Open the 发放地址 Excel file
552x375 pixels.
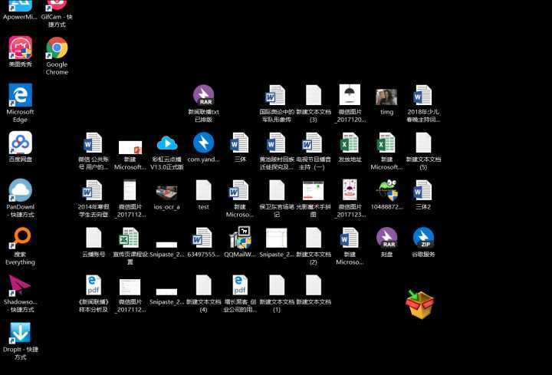tap(350, 143)
